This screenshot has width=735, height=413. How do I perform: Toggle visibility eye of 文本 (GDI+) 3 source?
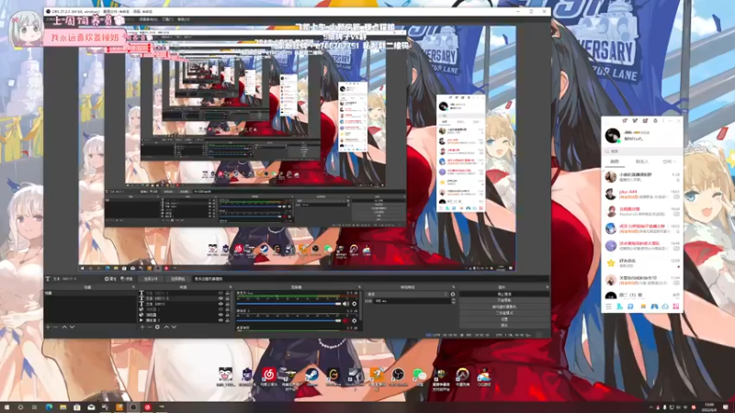(220, 298)
